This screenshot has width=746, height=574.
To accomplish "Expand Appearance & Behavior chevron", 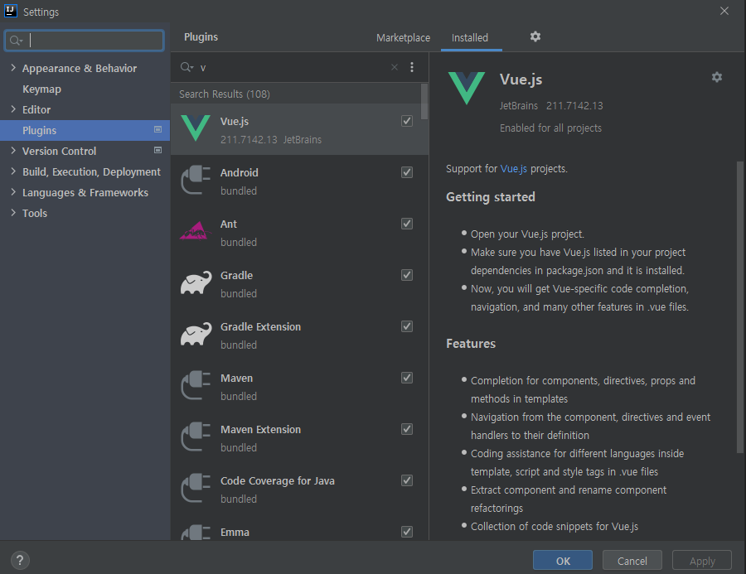I will tap(12, 68).
